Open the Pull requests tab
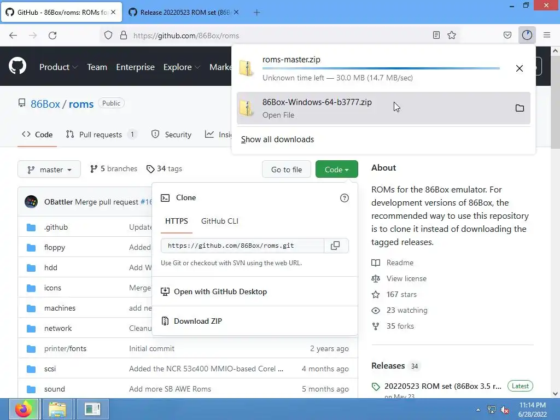 coord(101,135)
